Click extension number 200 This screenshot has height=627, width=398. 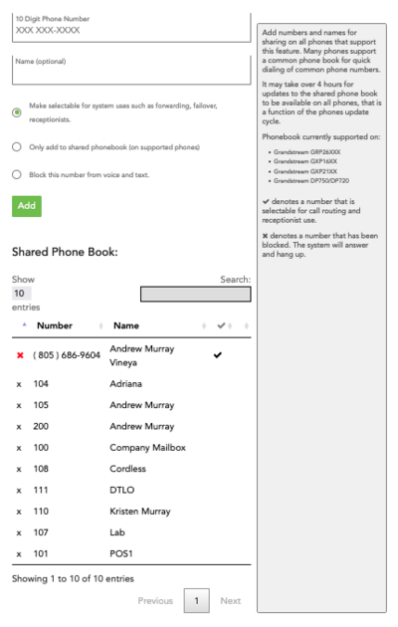pyautogui.click(x=41, y=426)
